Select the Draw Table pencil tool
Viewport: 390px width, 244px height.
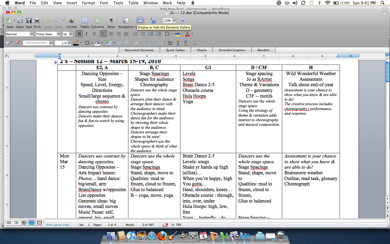pyautogui.click(x=8, y=43)
